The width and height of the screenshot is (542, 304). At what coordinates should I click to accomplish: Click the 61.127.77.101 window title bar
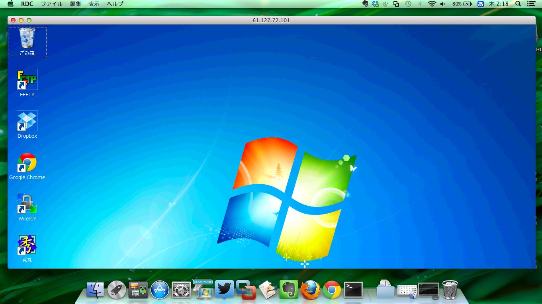(271, 20)
